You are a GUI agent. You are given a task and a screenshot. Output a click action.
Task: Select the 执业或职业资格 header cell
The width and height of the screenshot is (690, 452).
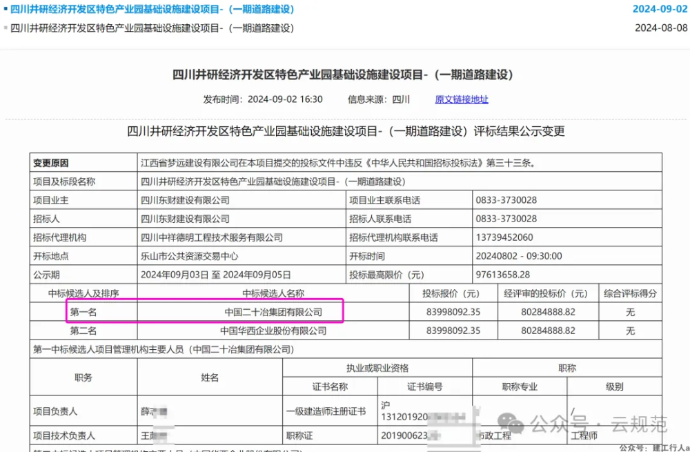pos(377,368)
